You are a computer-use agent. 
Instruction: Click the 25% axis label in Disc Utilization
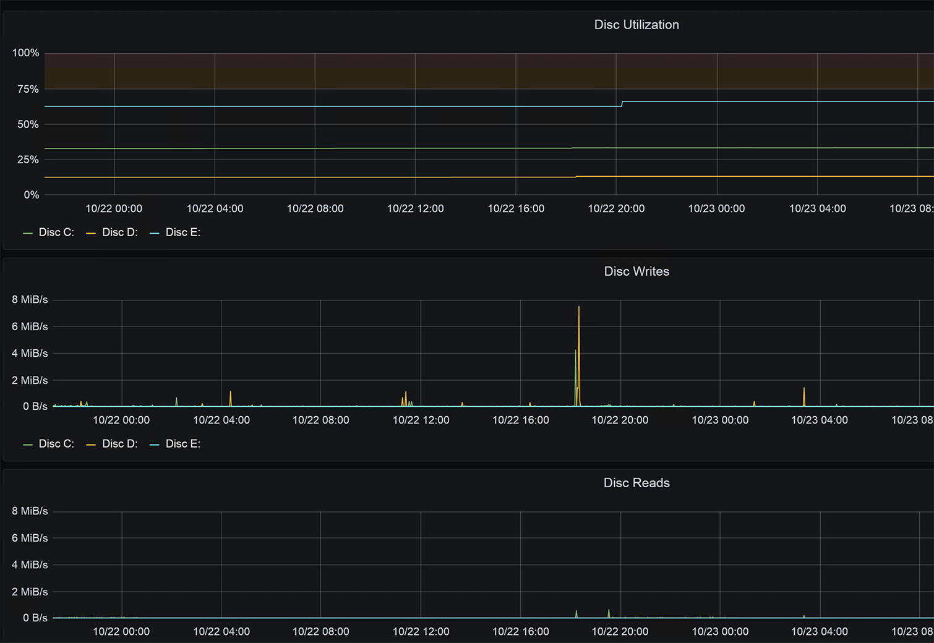point(28,160)
